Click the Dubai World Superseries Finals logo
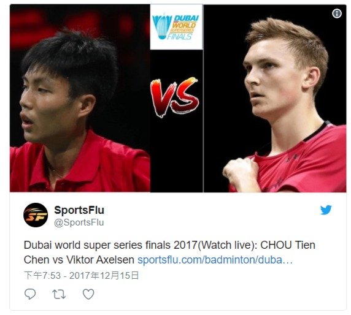This screenshot has width=351, height=315. (176, 27)
